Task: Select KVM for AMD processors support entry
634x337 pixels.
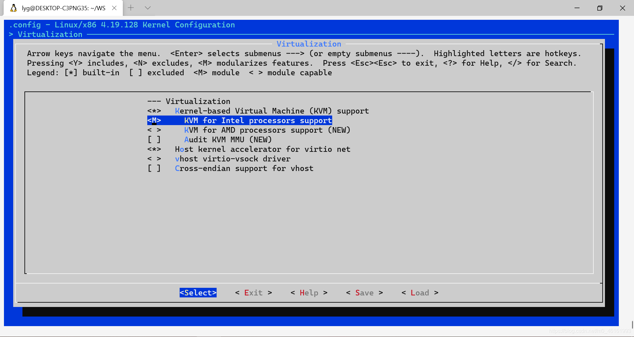Action: pyautogui.click(x=267, y=130)
